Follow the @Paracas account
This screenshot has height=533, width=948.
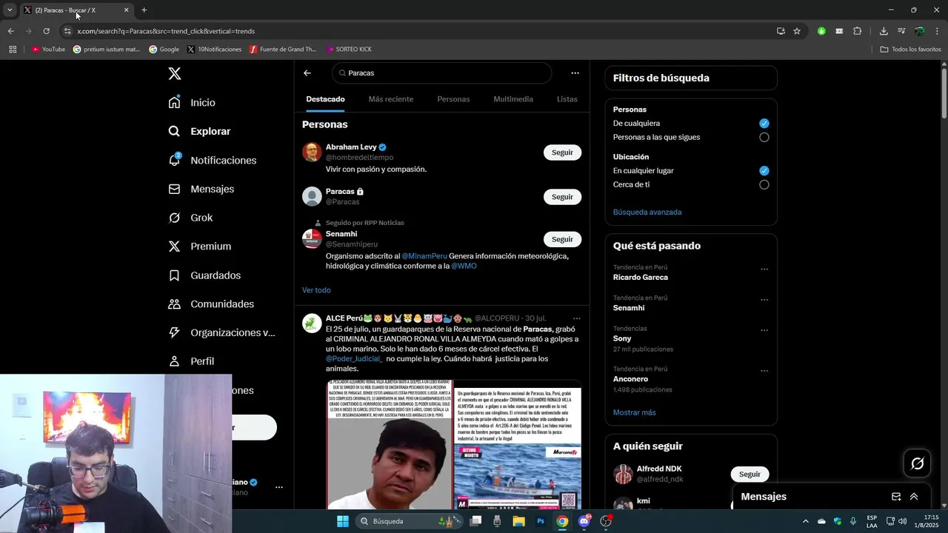coord(562,197)
